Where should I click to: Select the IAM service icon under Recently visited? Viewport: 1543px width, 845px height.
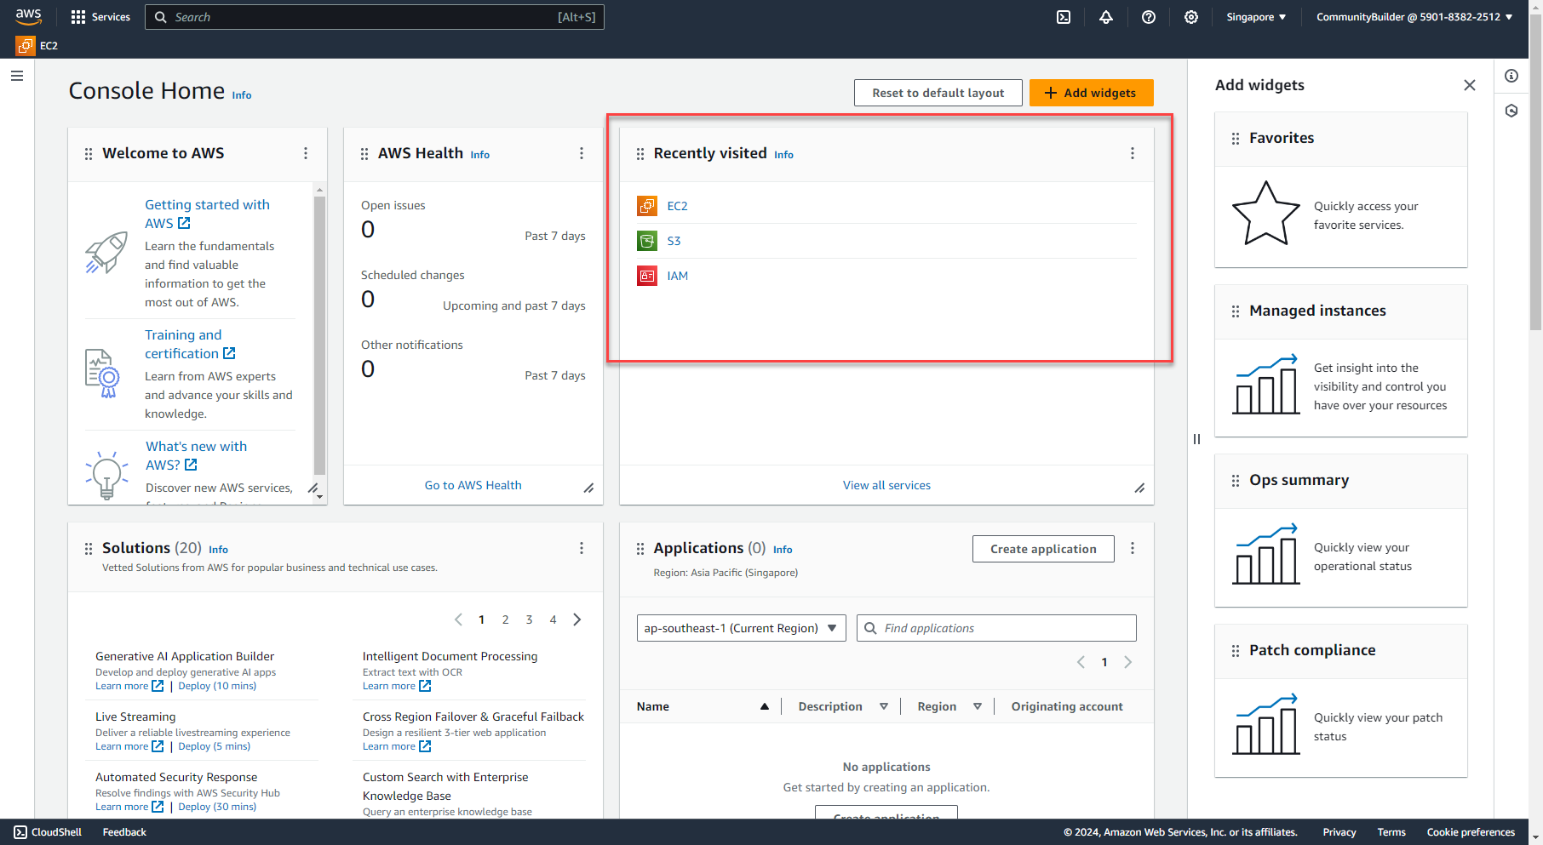click(x=647, y=275)
